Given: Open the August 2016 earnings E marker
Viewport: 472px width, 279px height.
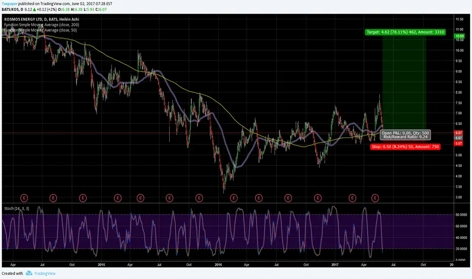Looking at the screenshot, I should tap(288, 198).
